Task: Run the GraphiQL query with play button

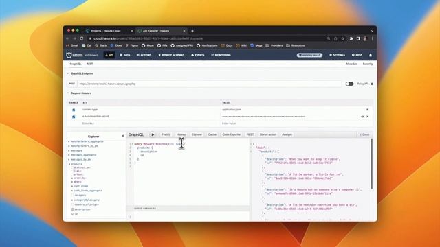Action: tap(153, 134)
